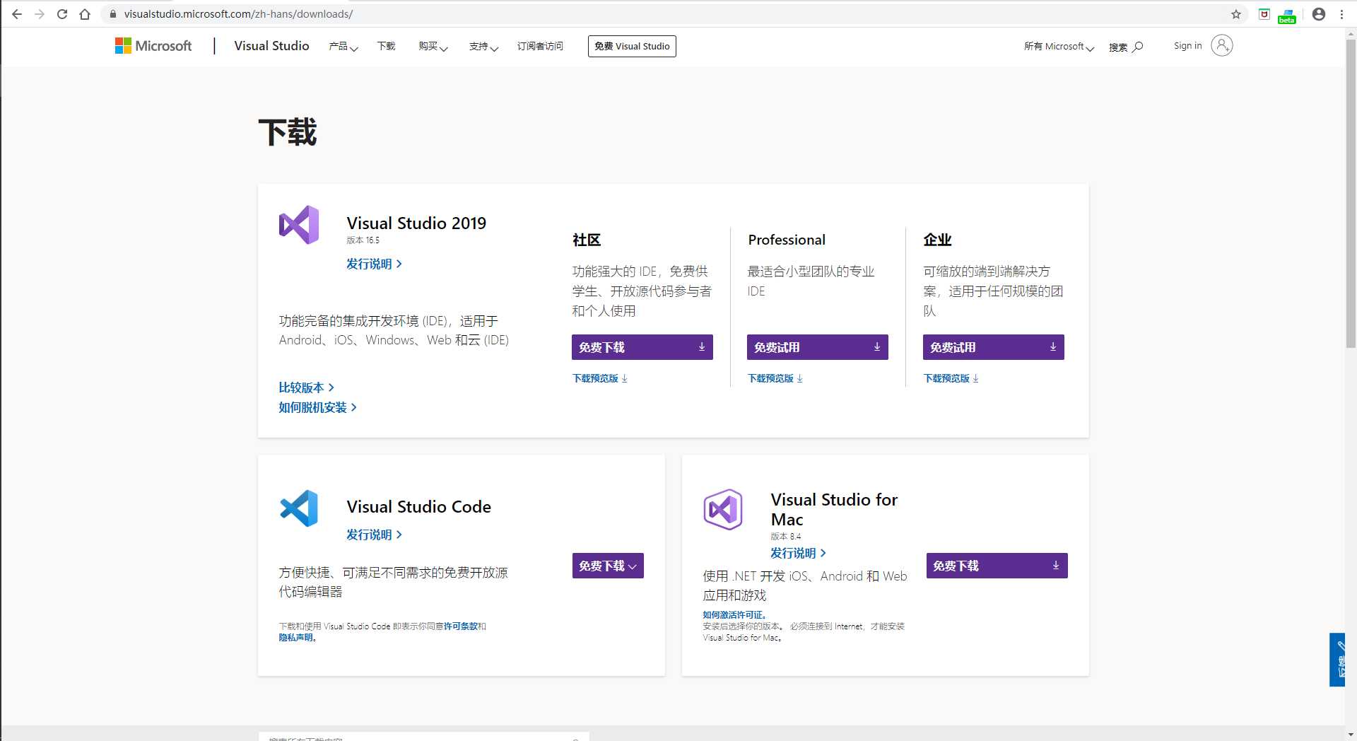This screenshot has height=741, width=1357.
Task: Open the 购买 dropdown menu
Action: (x=433, y=47)
